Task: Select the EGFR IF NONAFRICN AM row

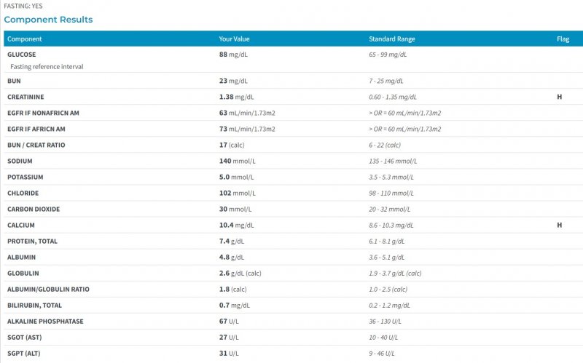Action: [x=294, y=113]
